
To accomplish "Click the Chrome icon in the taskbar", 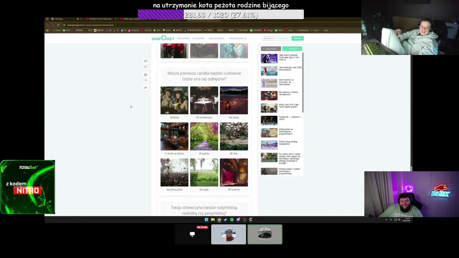I will (x=219, y=220).
